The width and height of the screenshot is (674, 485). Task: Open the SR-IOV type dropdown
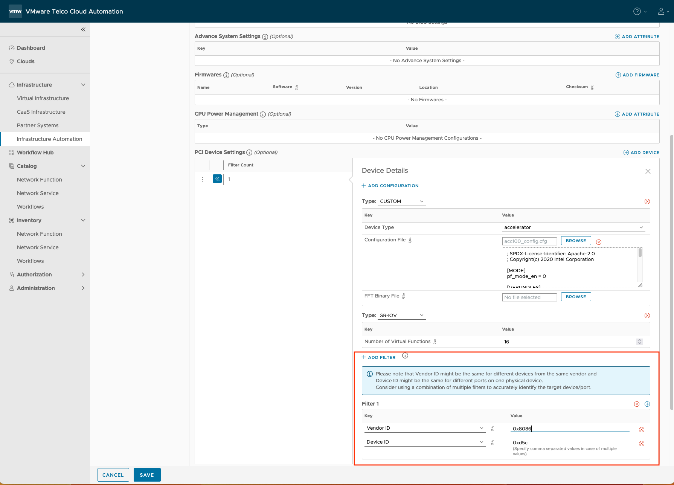click(402, 316)
